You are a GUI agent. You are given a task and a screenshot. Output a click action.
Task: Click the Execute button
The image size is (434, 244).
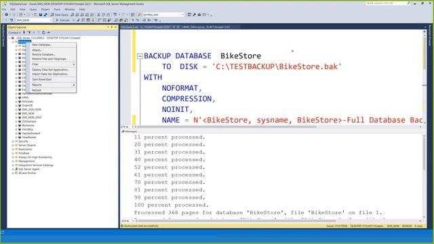click(x=63, y=20)
